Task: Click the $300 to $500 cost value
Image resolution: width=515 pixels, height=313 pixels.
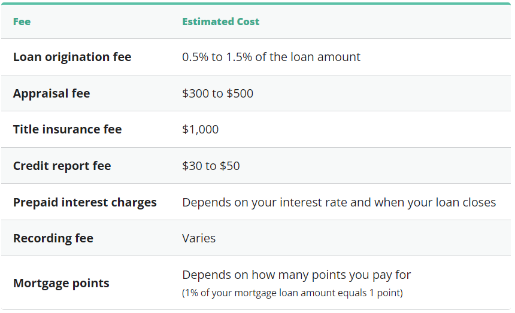Action: 218,93
